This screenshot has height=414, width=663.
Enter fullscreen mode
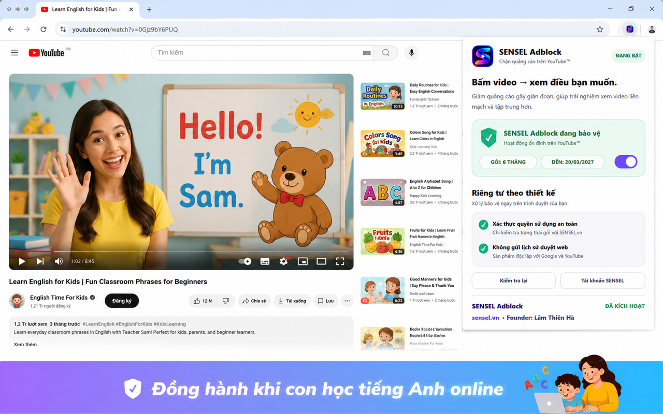point(340,261)
